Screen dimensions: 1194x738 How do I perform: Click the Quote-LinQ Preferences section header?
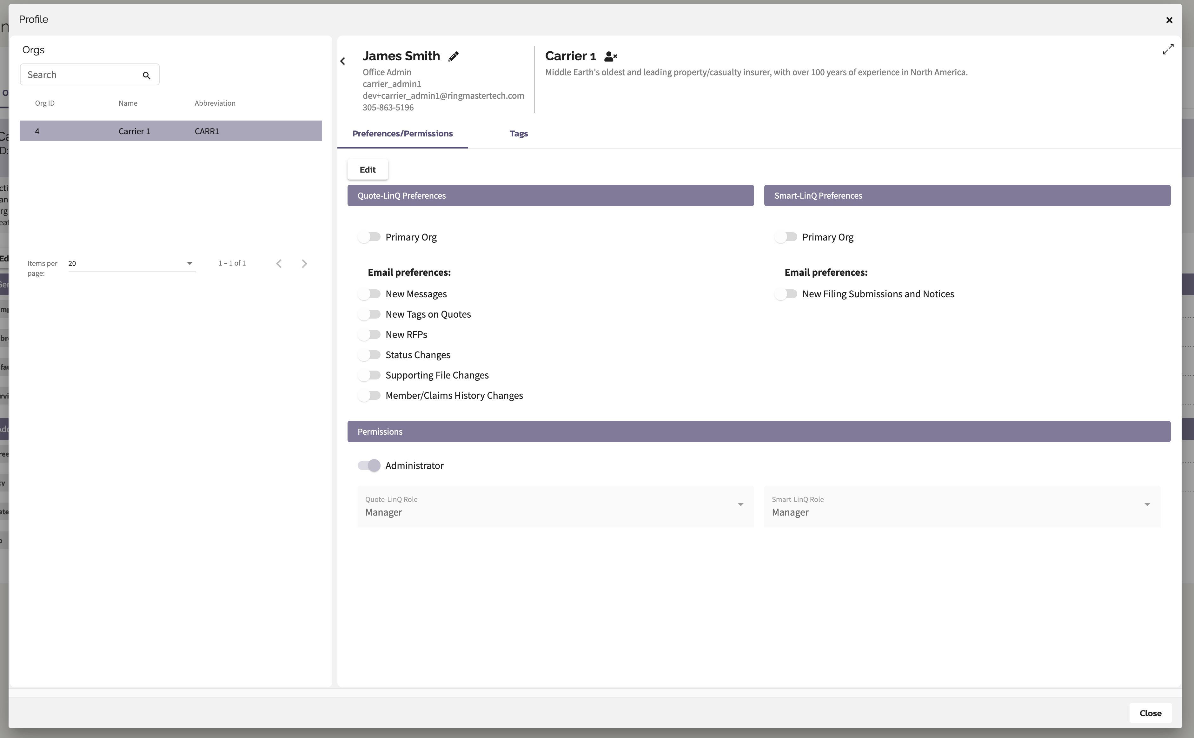pyautogui.click(x=551, y=196)
